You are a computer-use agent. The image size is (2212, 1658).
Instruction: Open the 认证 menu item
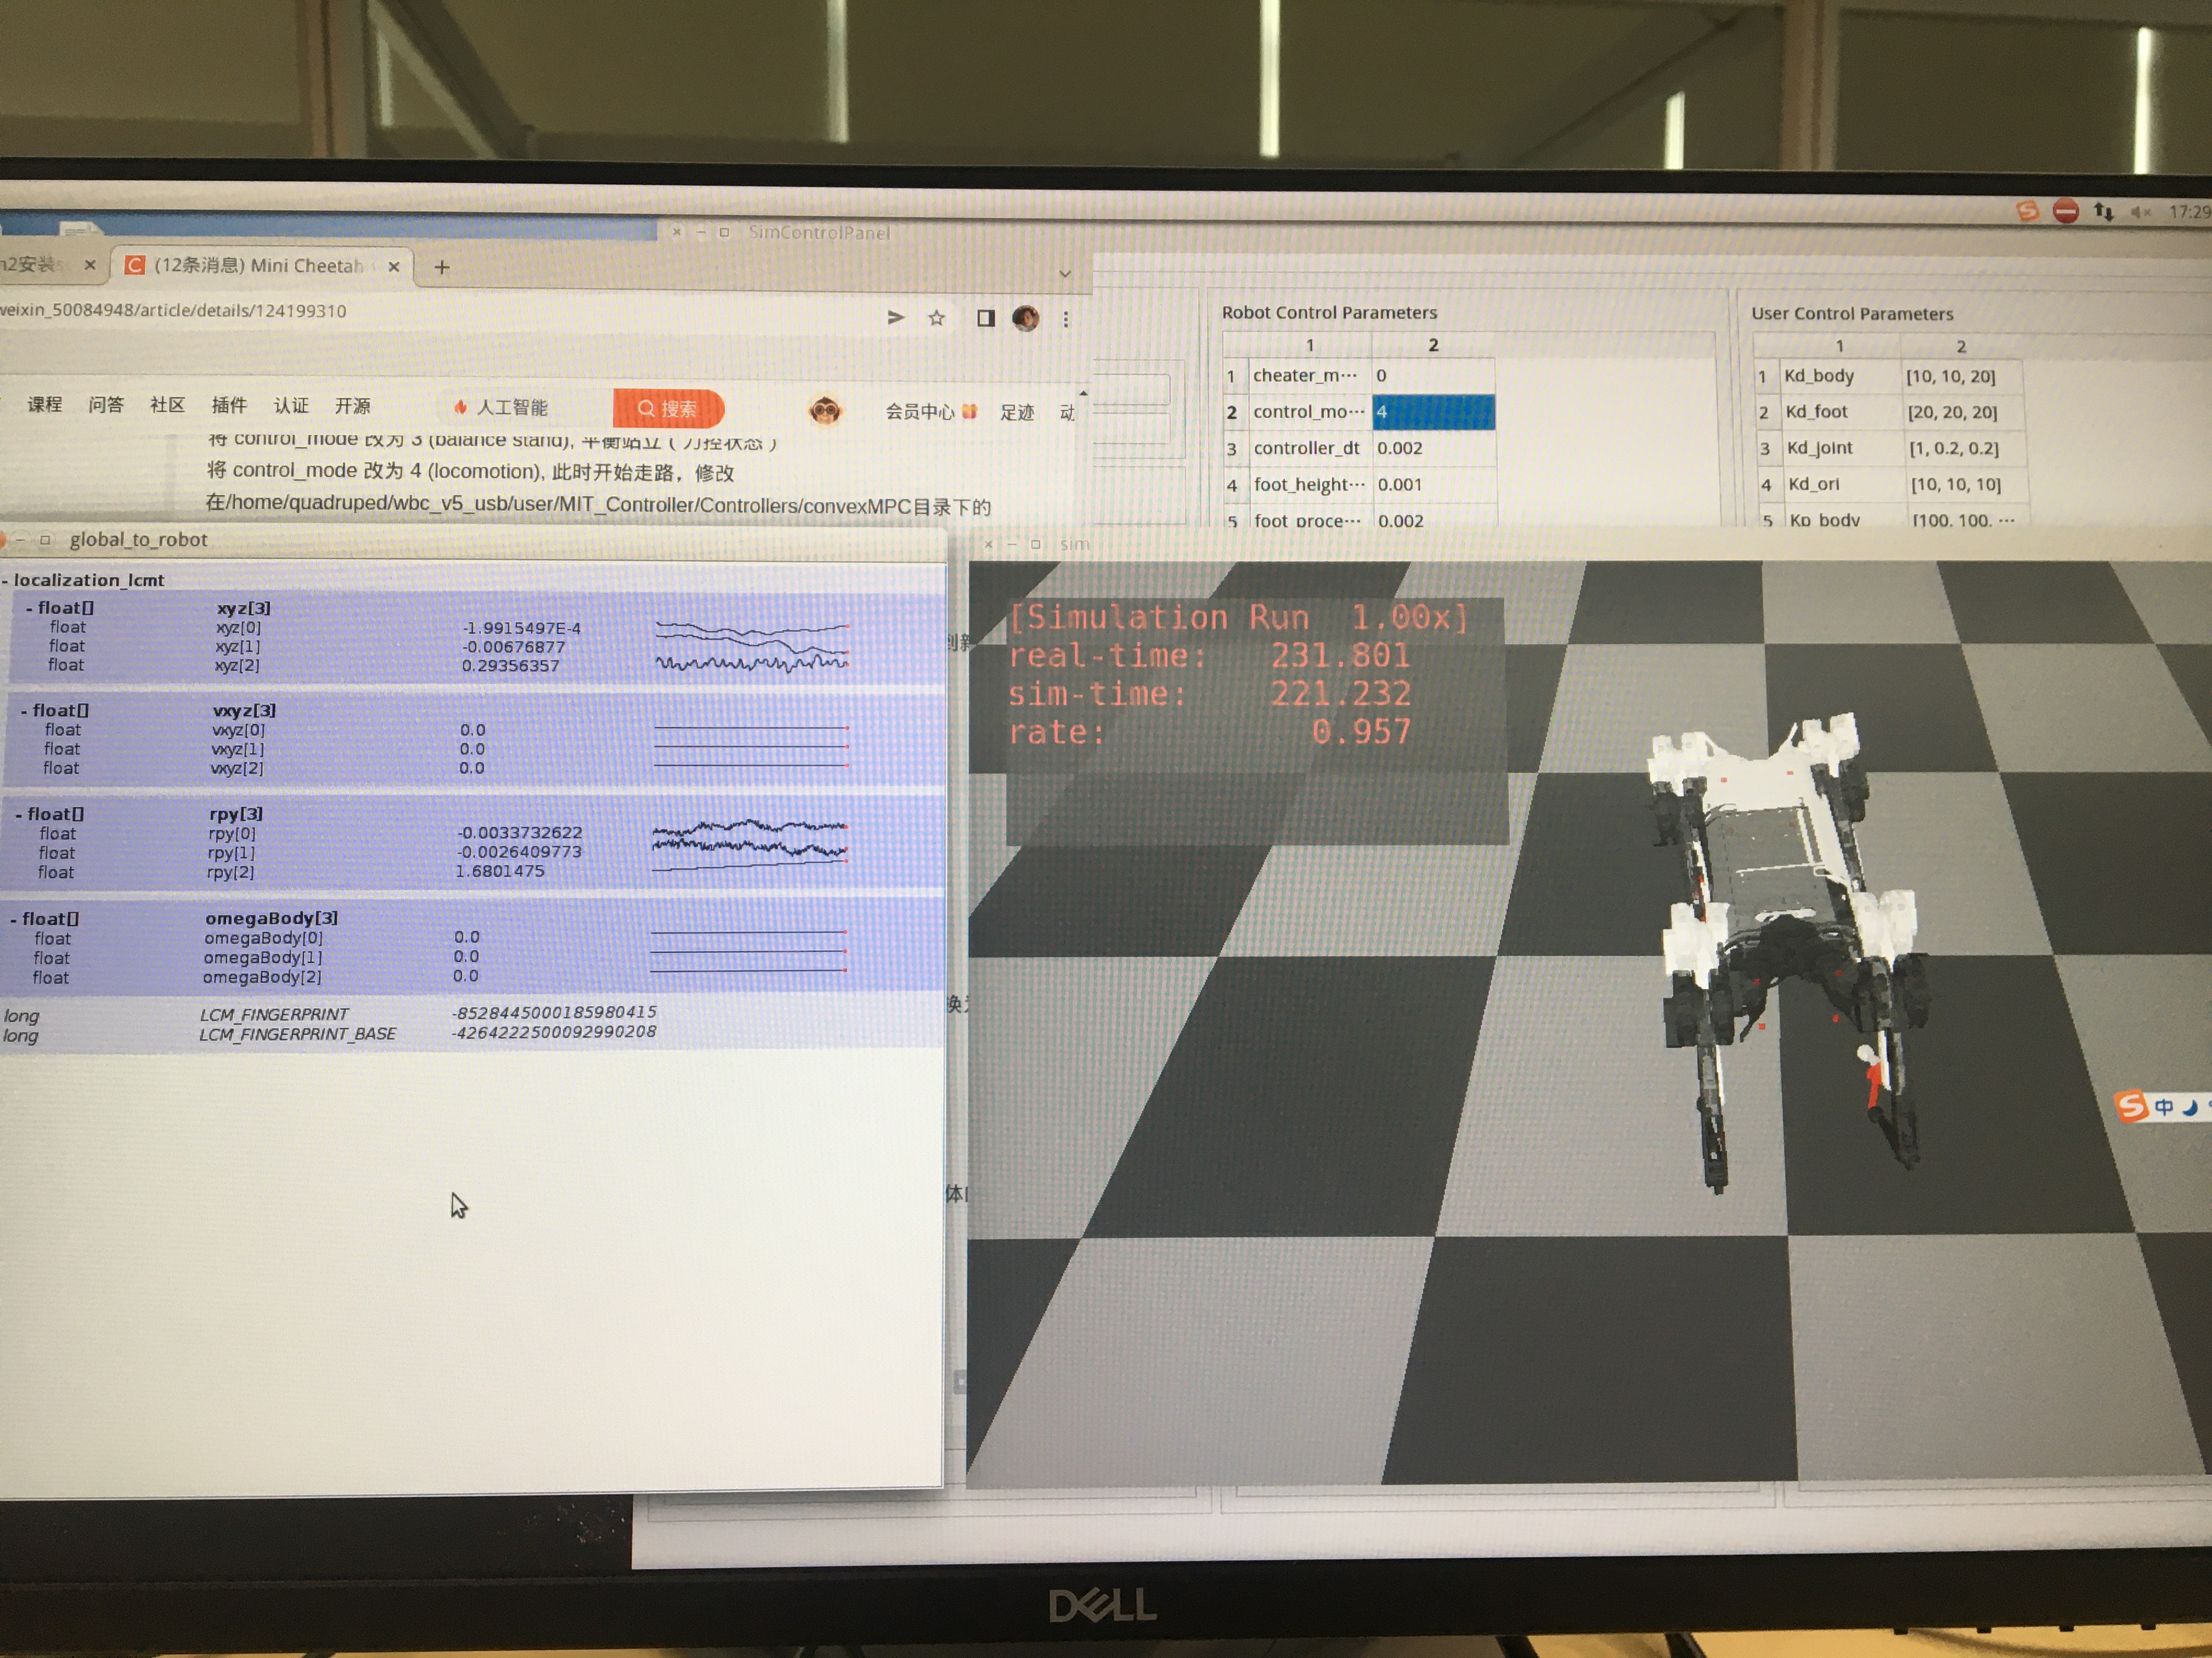[291, 406]
